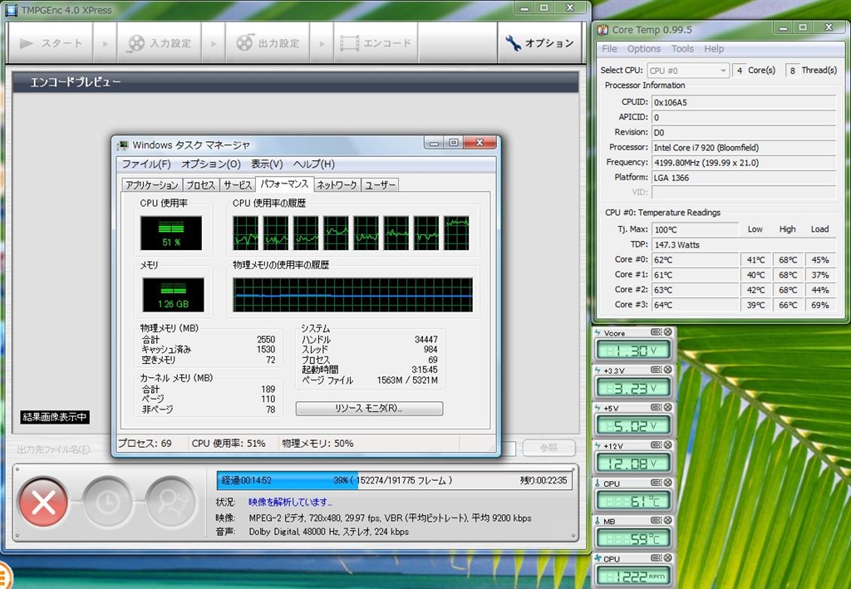Screen dimensions: 851x589
Task: Open settings icon on Vcore gadget
Action: point(657,332)
